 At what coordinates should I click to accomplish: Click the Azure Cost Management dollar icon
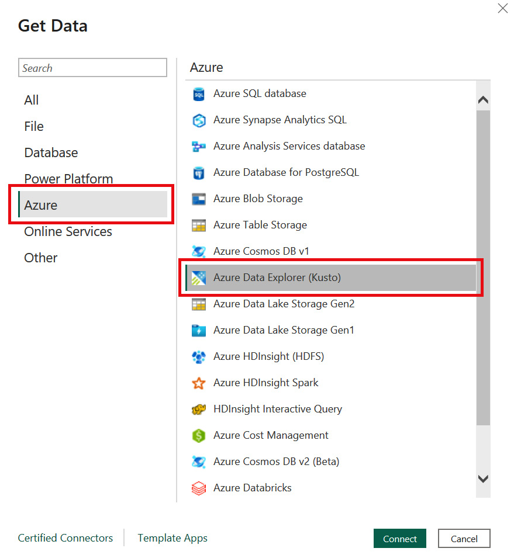199,436
